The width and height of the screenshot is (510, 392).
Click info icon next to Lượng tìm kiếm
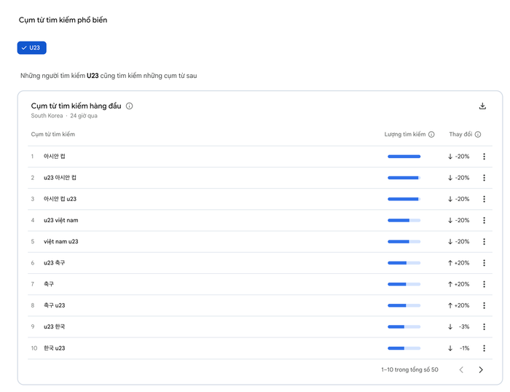[431, 135]
